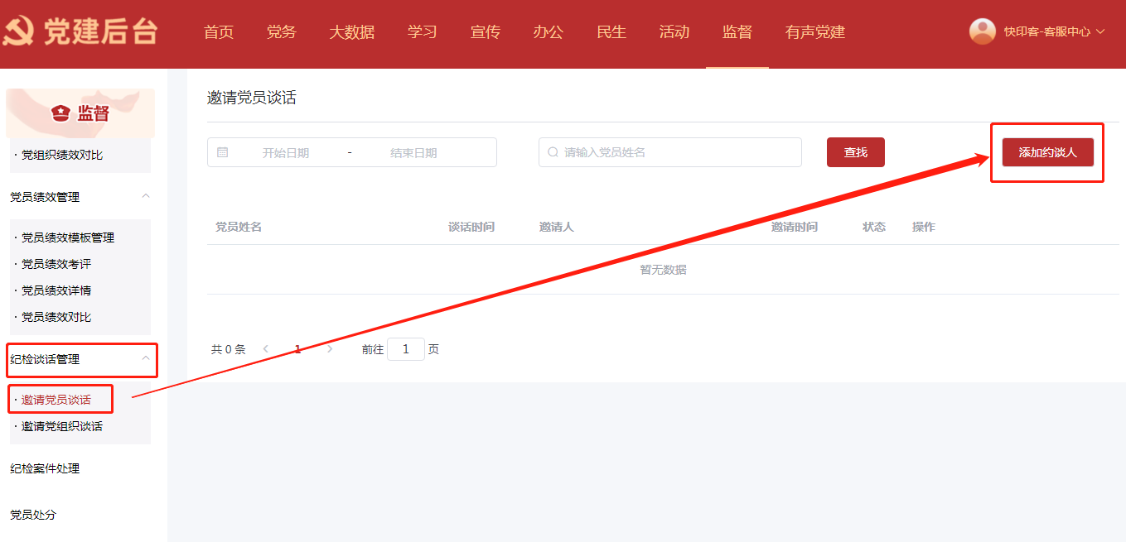Viewport: 1126px width, 542px height.
Task: Click the party emblem logo
Action: [18, 32]
